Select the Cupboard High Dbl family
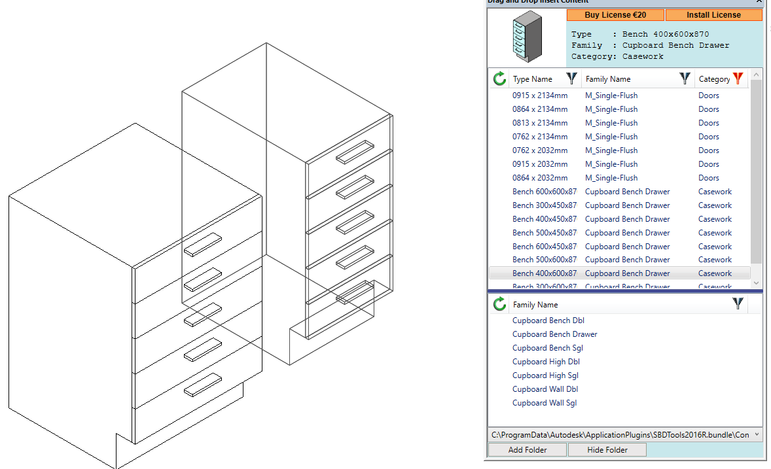Image resolution: width=771 pixels, height=469 pixels. [x=546, y=361]
